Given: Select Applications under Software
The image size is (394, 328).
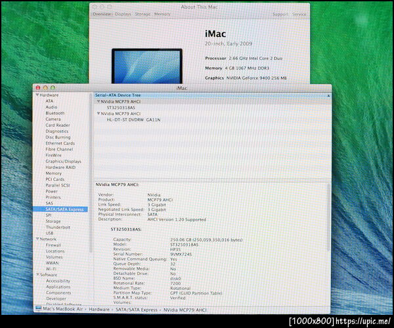Looking at the screenshot, I should 58,287.
